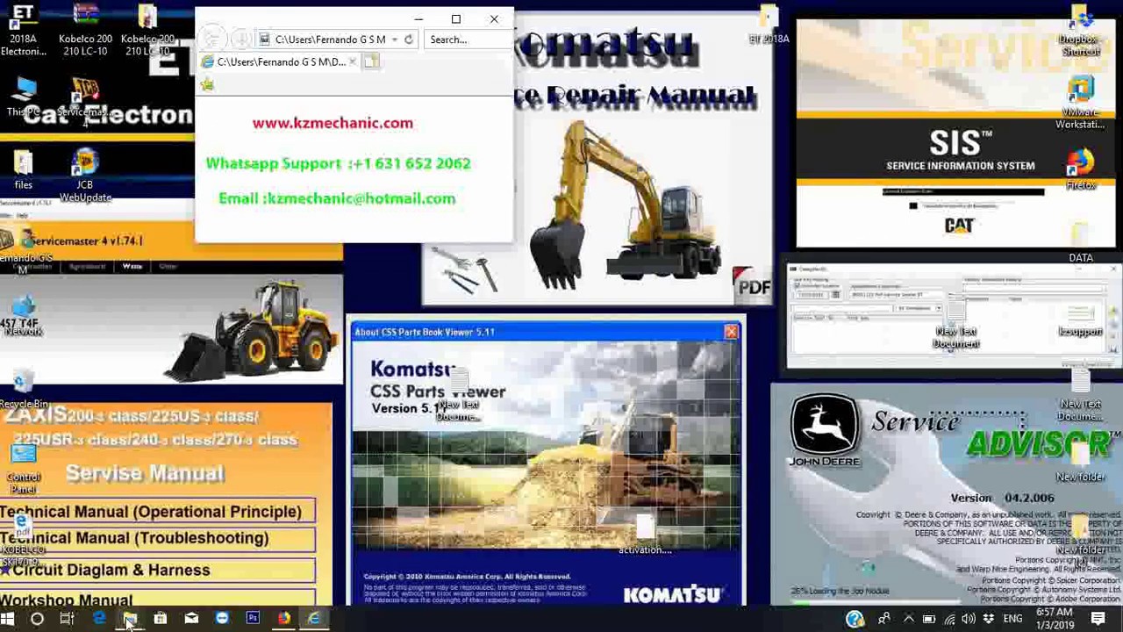The height and width of the screenshot is (632, 1123).
Task: Open File Explorer from the taskbar
Action: [130, 619]
